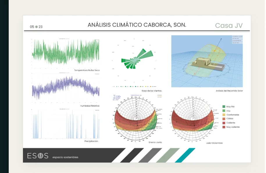Select the 'Confortable' yellow swatch
Screen dimensions: 266x173
(224, 115)
